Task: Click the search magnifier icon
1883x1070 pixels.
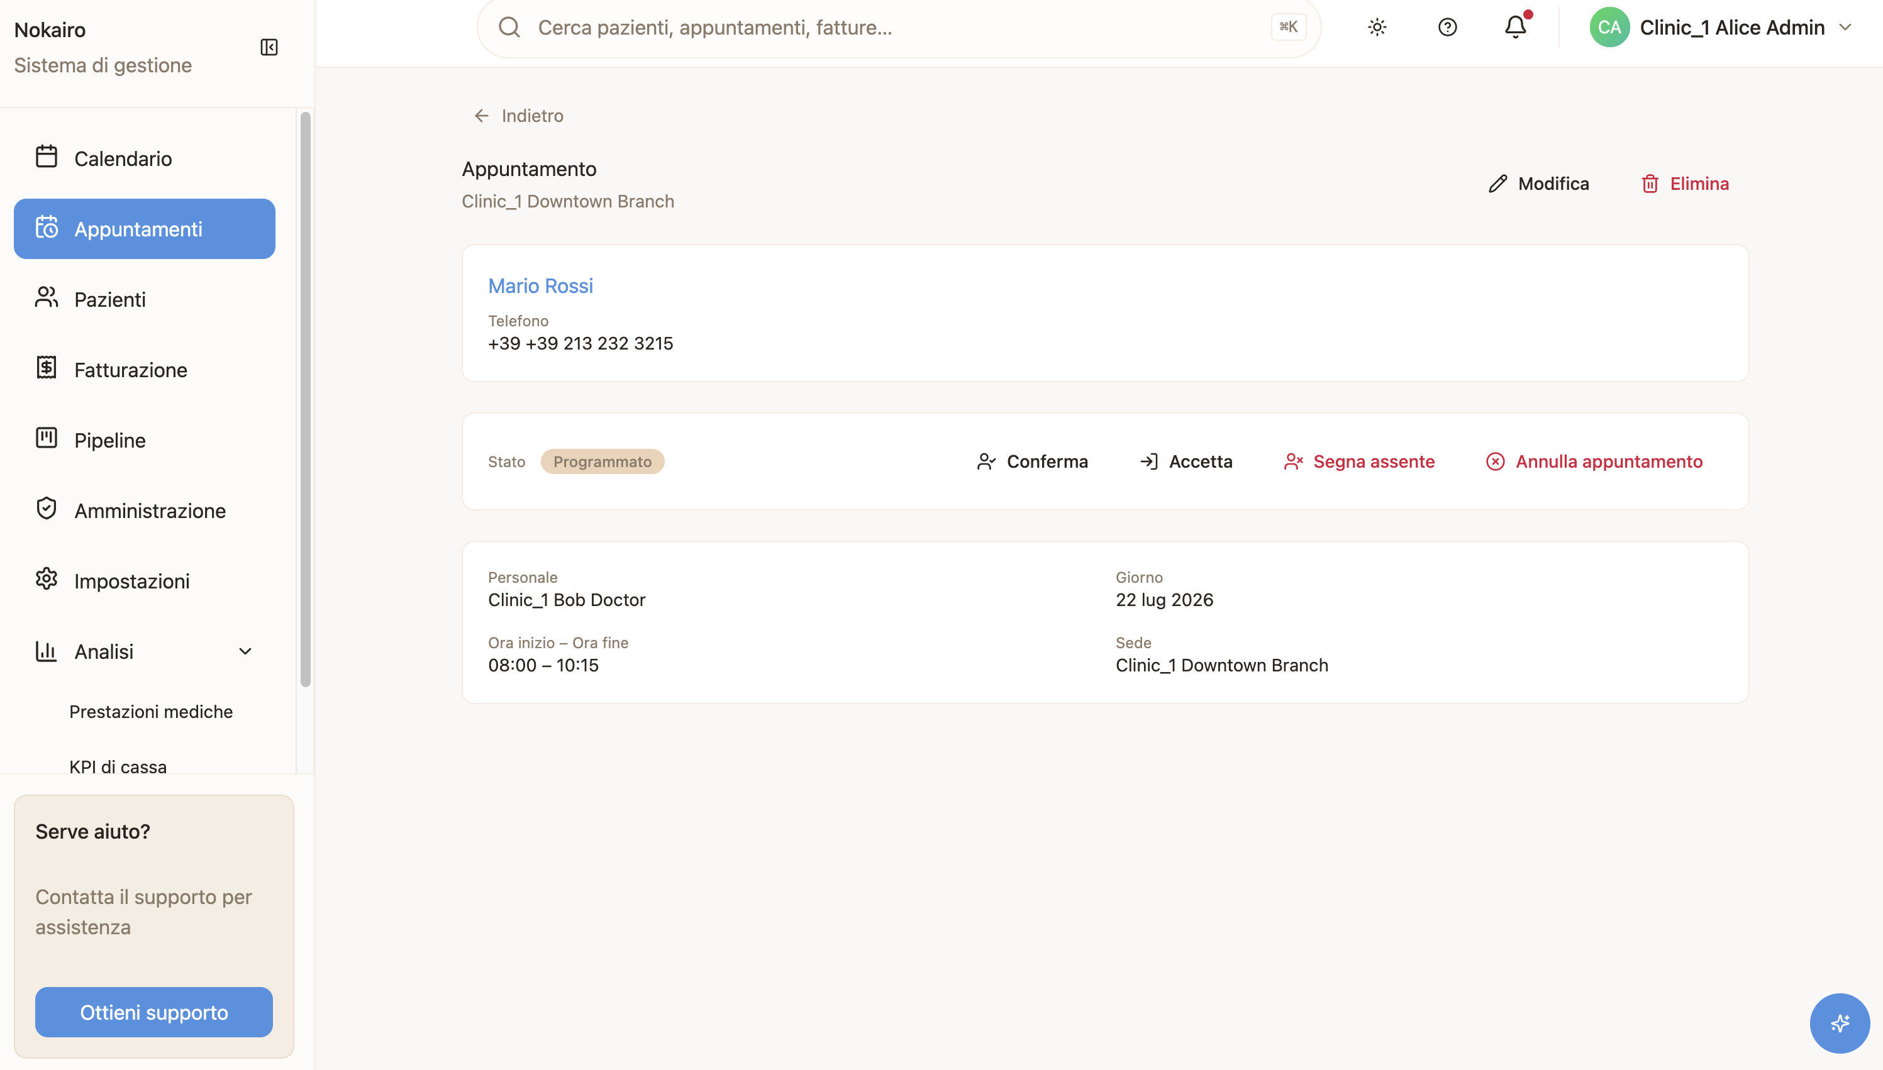Action: (x=509, y=28)
